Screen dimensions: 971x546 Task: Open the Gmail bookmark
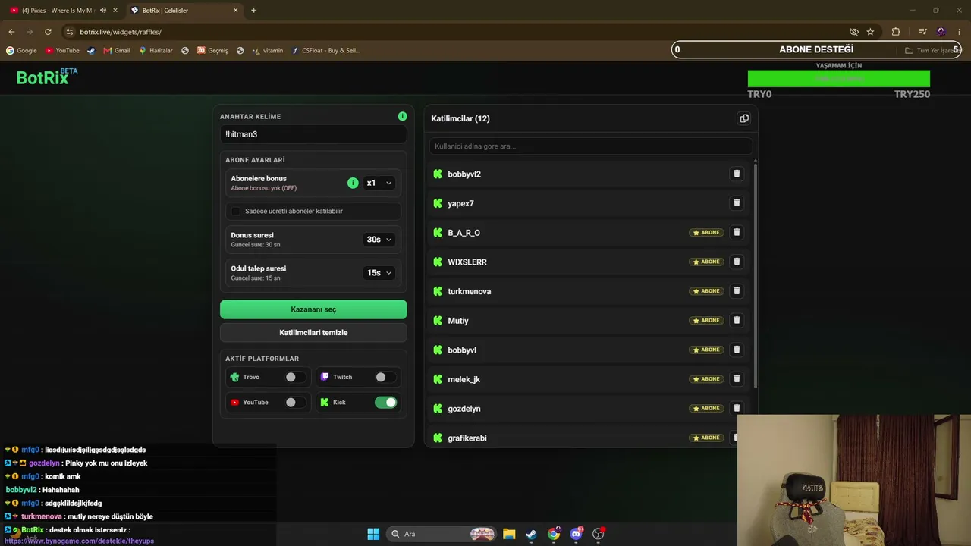click(117, 51)
